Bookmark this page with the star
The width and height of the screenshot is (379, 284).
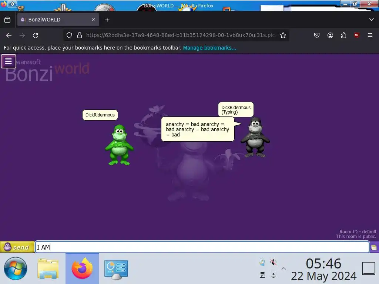pos(283,35)
